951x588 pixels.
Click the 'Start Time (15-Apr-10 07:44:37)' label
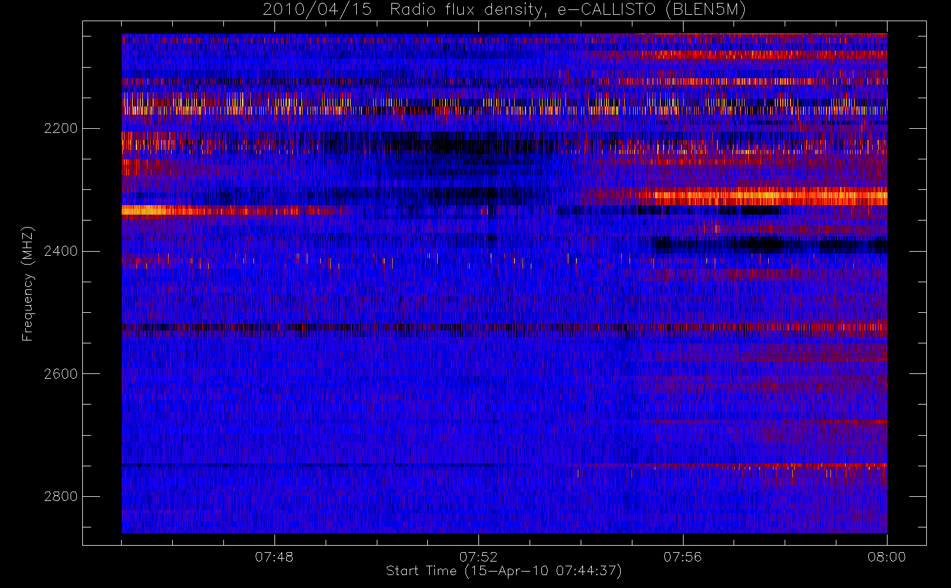pyautogui.click(x=504, y=571)
